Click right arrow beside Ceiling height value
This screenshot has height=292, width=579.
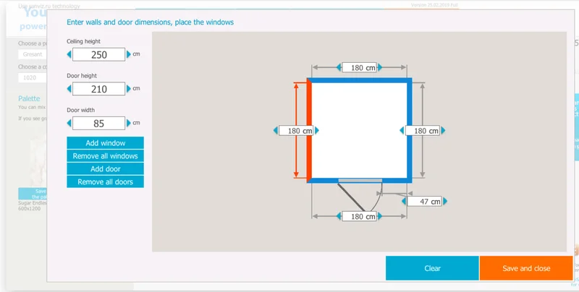point(129,54)
